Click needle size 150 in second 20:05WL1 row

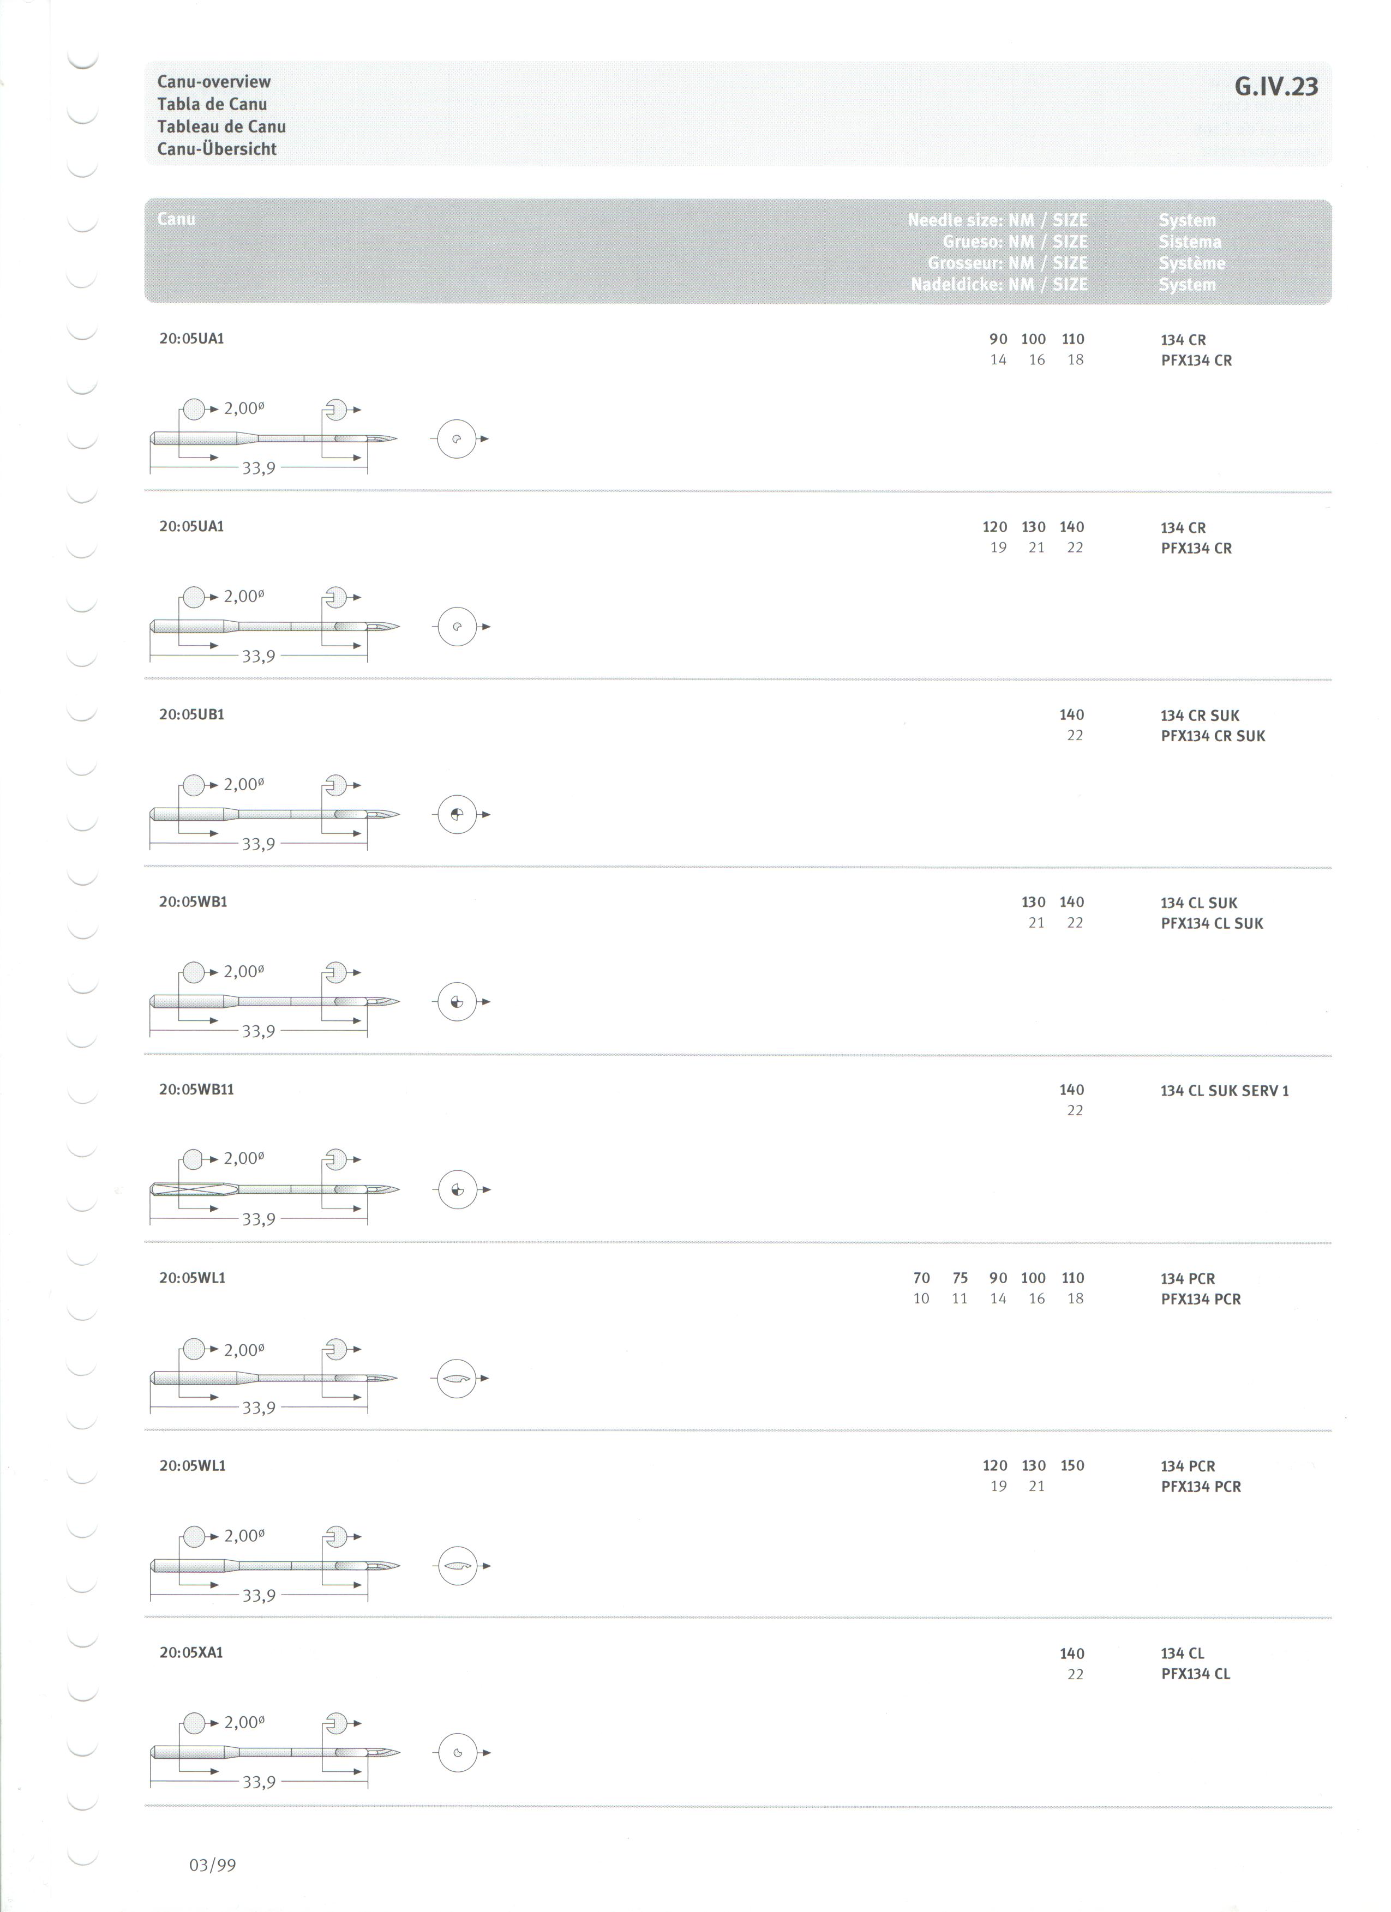pyautogui.click(x=1072, y=1465)
